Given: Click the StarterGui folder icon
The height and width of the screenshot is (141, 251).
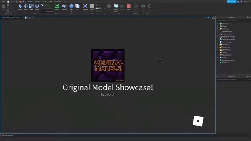Looking at the screenshot, I should (220, 45).
